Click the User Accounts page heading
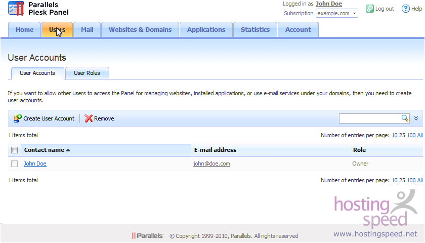425x243 pixels. [37, 58]
